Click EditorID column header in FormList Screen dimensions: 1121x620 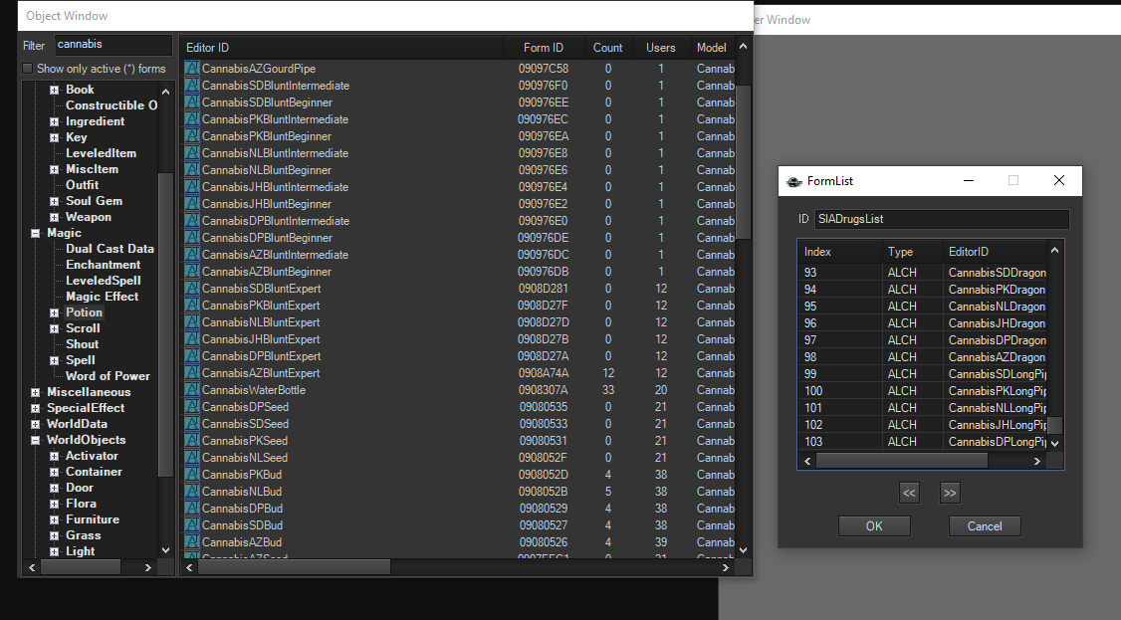[996, 252]
